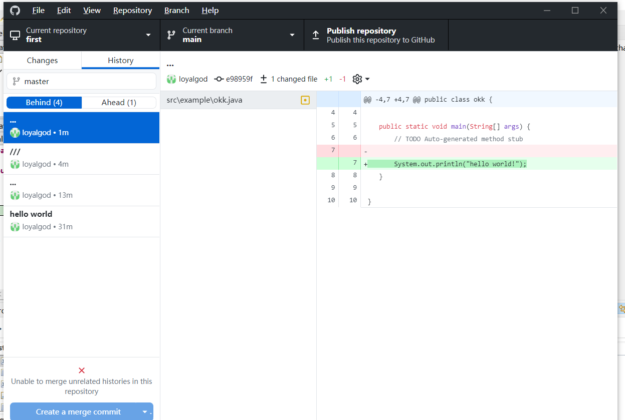
Task: Select the Behind (4) toggle
Action: (x=44, y=103)
